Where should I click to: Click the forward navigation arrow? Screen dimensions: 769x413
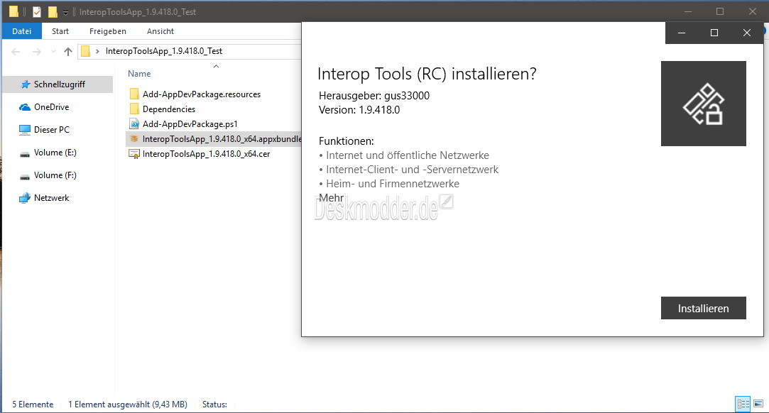pyautogui.click(x=36, y=51)
